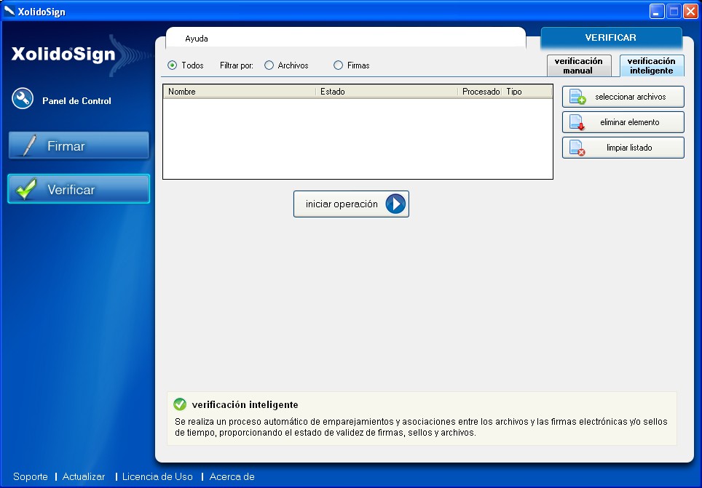
Task: Minimize the XolidoSign window
Action: coord(657,12)
